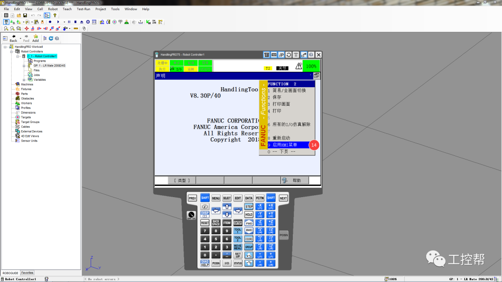This screenshot has height=282, width=502.
Task: Click the MENU key on pendant
Action: pos(216,198)
